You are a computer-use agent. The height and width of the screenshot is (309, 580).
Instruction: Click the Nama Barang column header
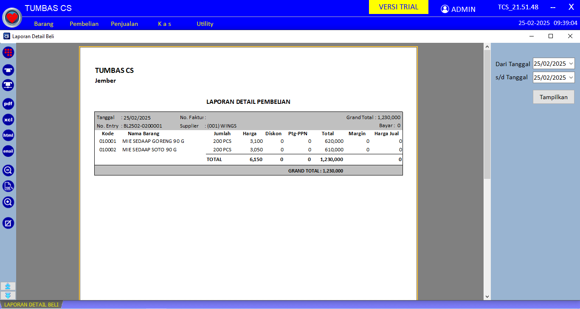pyautogui.click(x=144, y=134)
